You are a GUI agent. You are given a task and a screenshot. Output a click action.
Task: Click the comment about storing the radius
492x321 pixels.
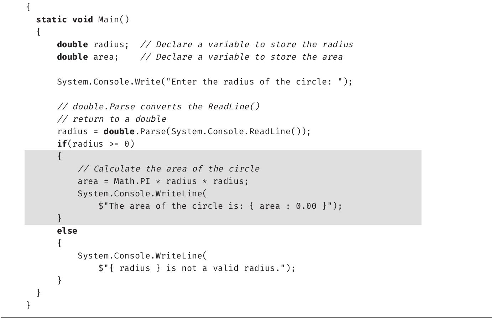coord(246,44)
